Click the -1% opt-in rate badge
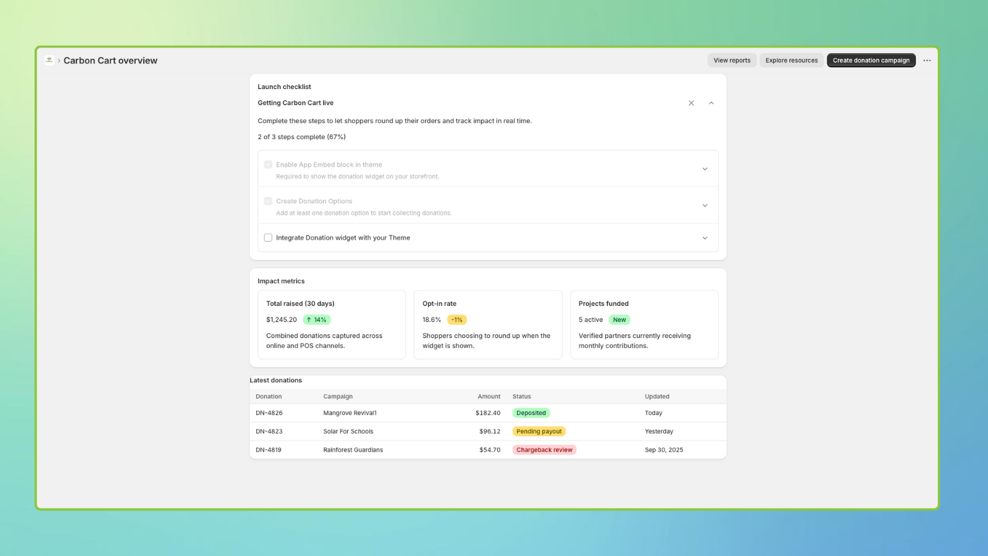Screen dimensions: 988x556 [x=457, y=320]
